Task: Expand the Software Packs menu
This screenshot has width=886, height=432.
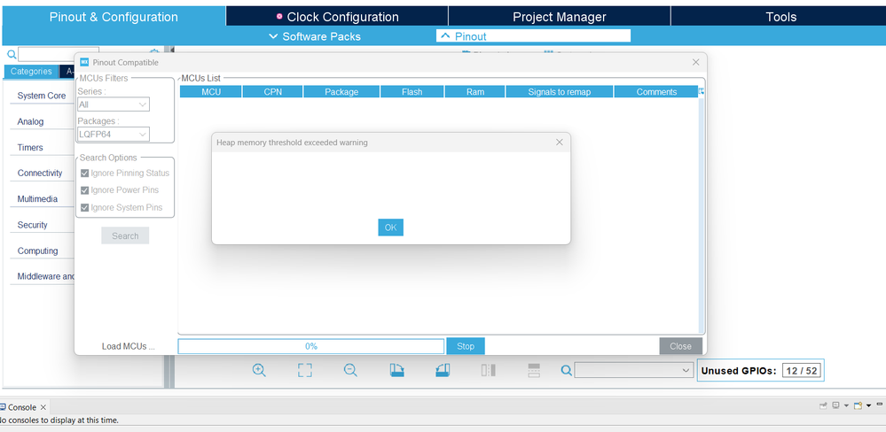Action: pos(314,36)
